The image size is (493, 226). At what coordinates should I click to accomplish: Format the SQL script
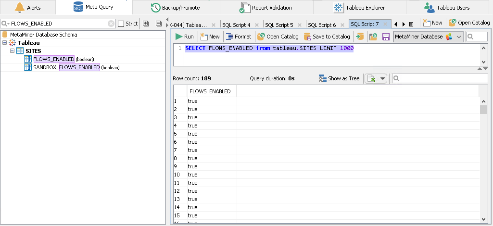click(239, 37)
